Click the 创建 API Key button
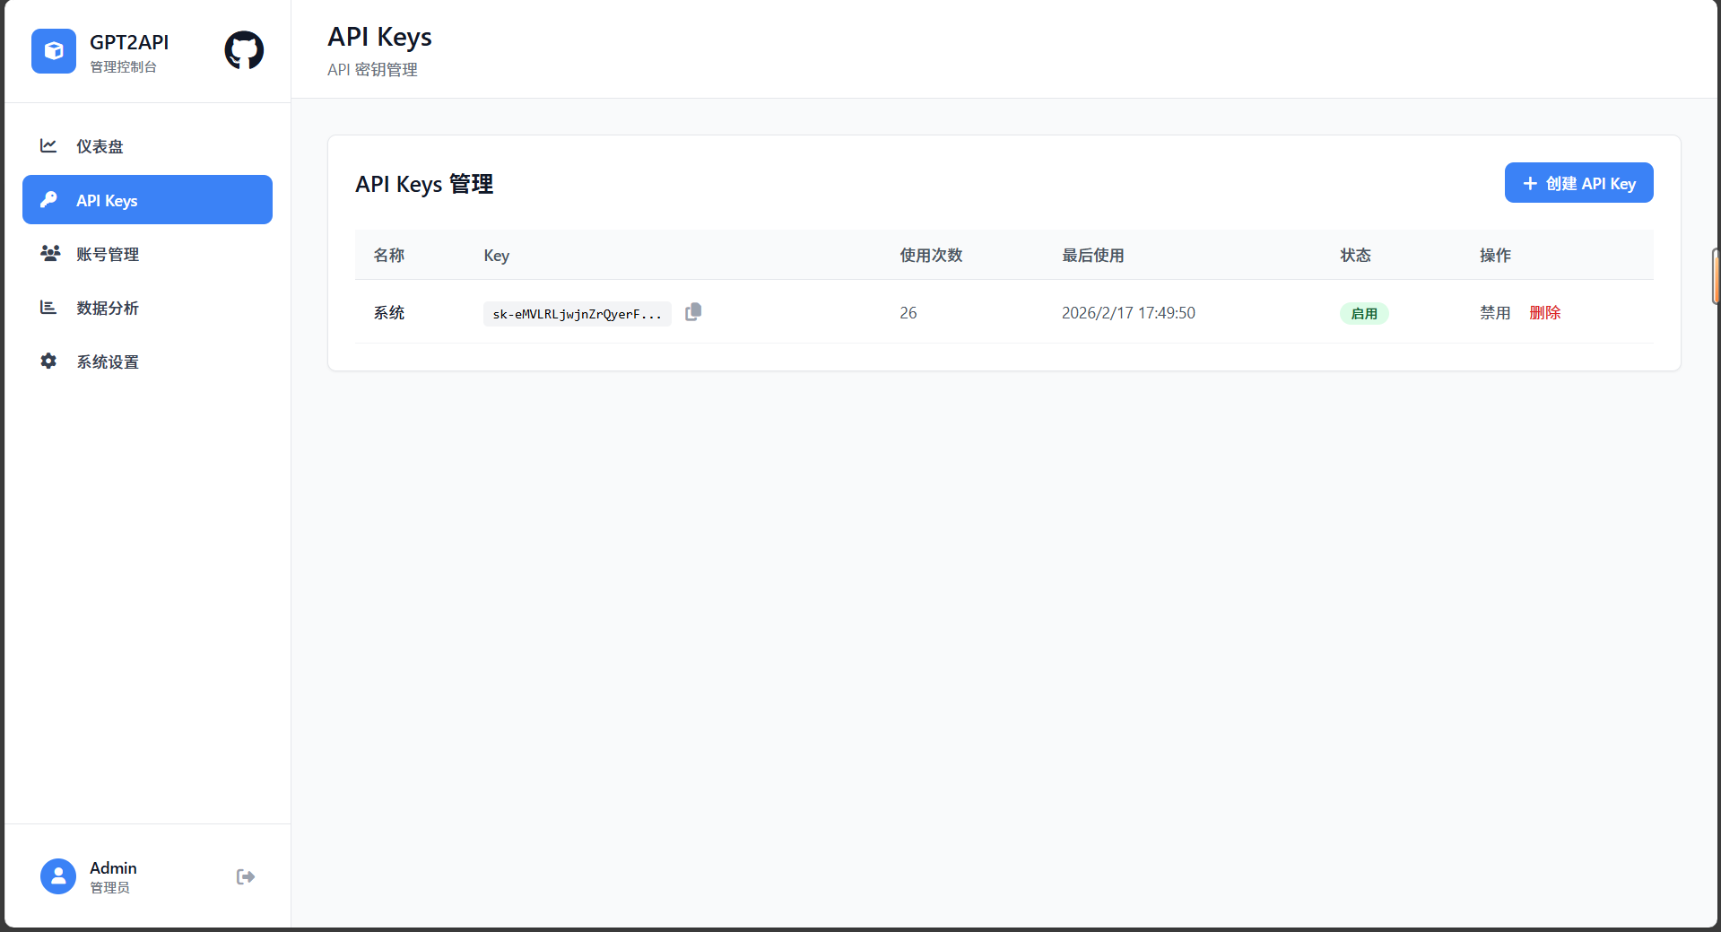This screenshot has width=1721, height=932. tap(1578, 182)
